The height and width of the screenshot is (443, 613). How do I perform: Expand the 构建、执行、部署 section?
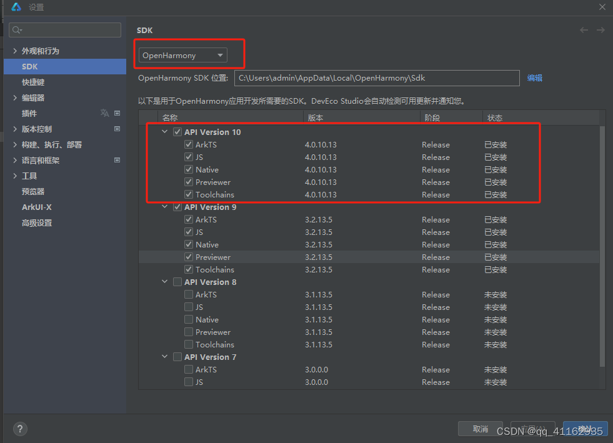[15, 145]
